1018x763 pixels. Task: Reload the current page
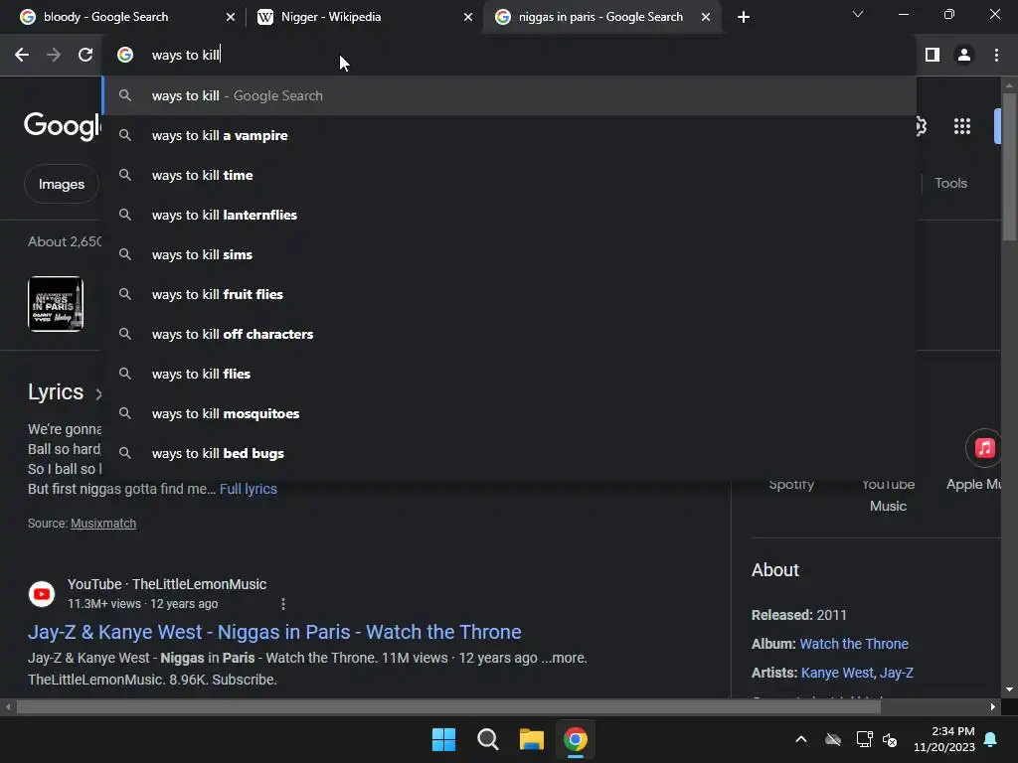click(85, 56)
